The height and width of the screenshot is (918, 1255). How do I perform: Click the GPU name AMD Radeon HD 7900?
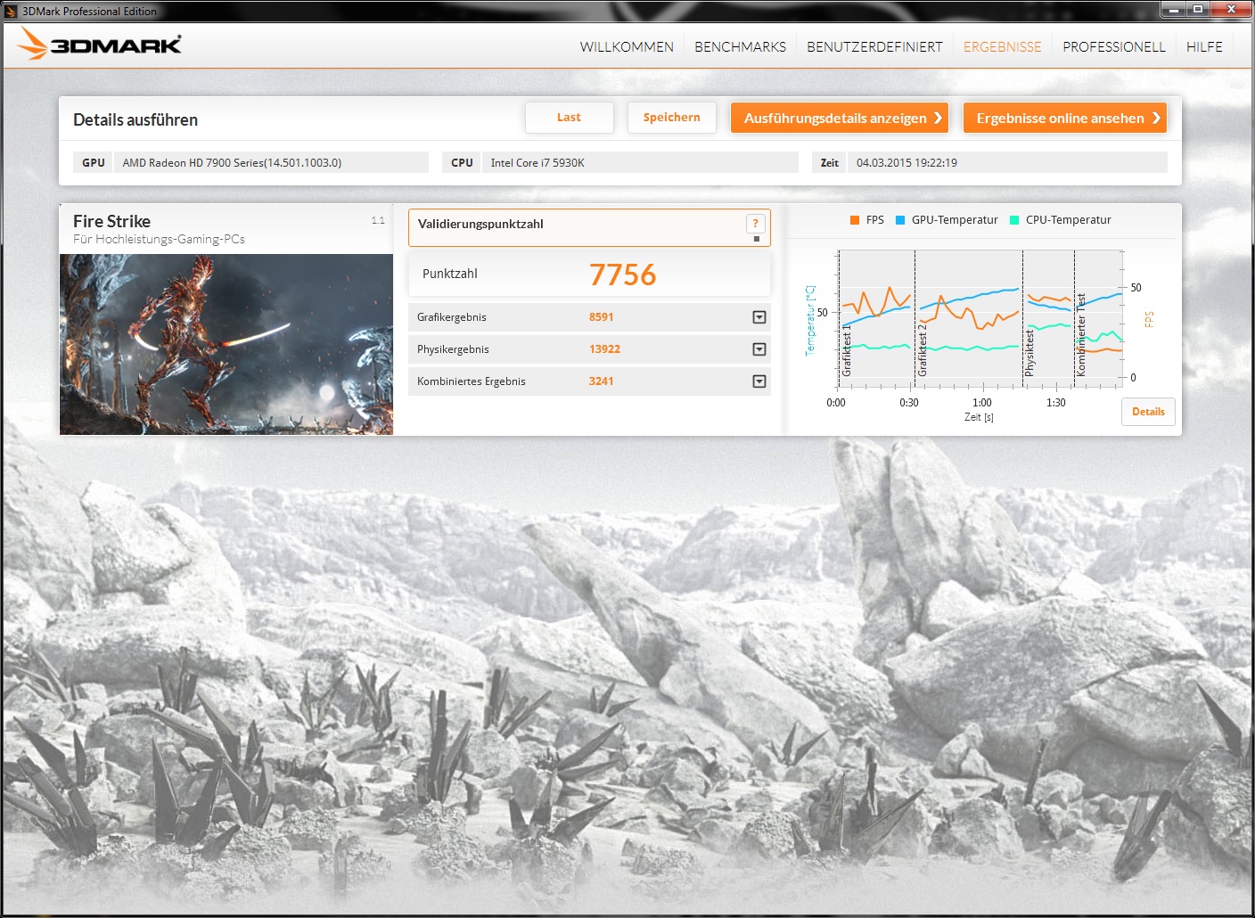click(x=232, y=163)
